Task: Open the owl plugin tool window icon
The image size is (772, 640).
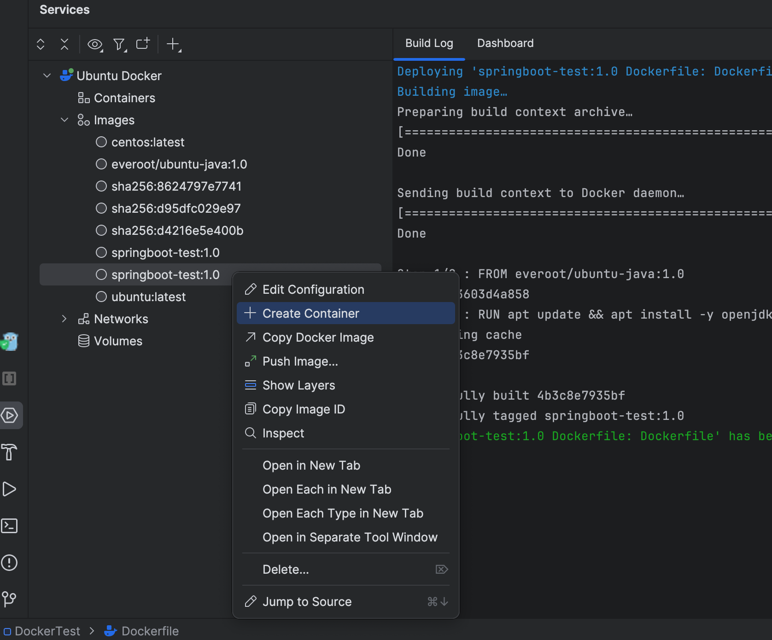Action: click(9, 342)
